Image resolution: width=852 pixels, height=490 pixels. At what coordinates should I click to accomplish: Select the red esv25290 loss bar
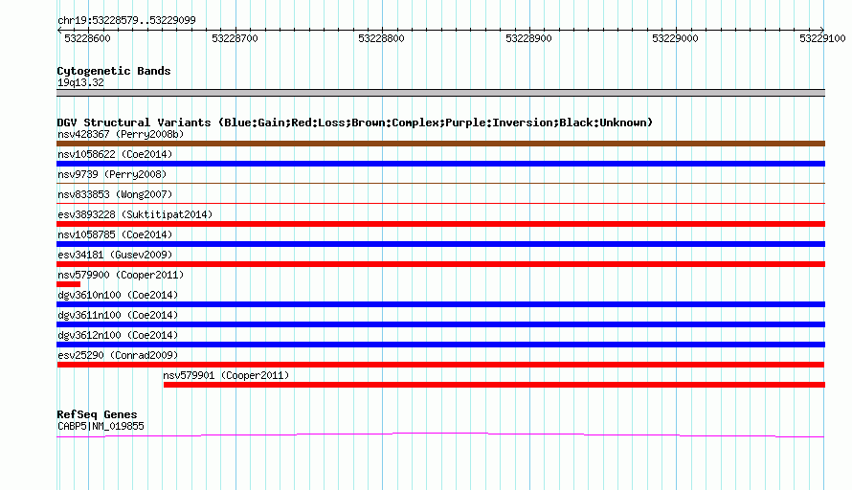click(x=440, y=365)
